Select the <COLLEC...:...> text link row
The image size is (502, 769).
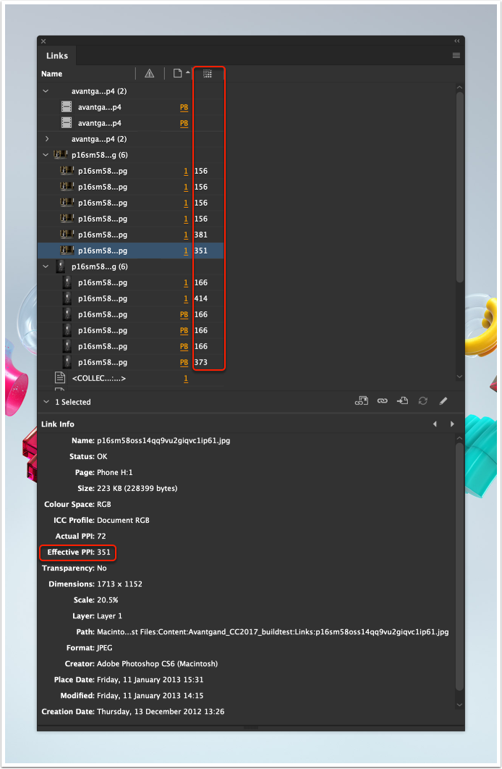pyautogui.click(x=130, y=378)
